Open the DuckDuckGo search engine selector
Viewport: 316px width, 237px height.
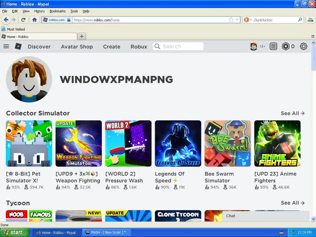(x=248, y=20)
